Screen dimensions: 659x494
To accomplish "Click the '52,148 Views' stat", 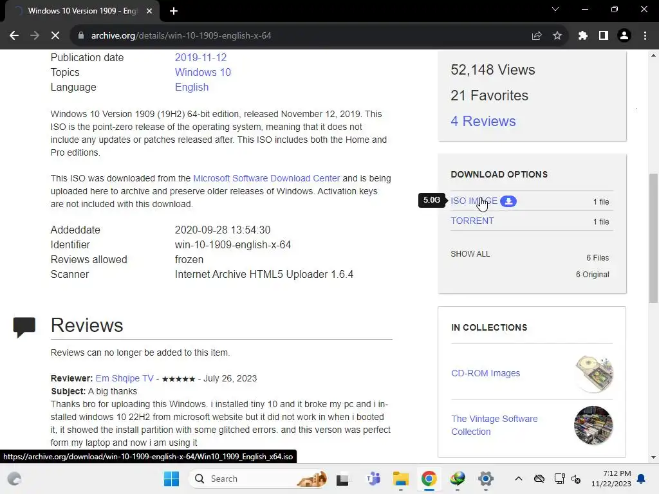I will pos(492,69).
